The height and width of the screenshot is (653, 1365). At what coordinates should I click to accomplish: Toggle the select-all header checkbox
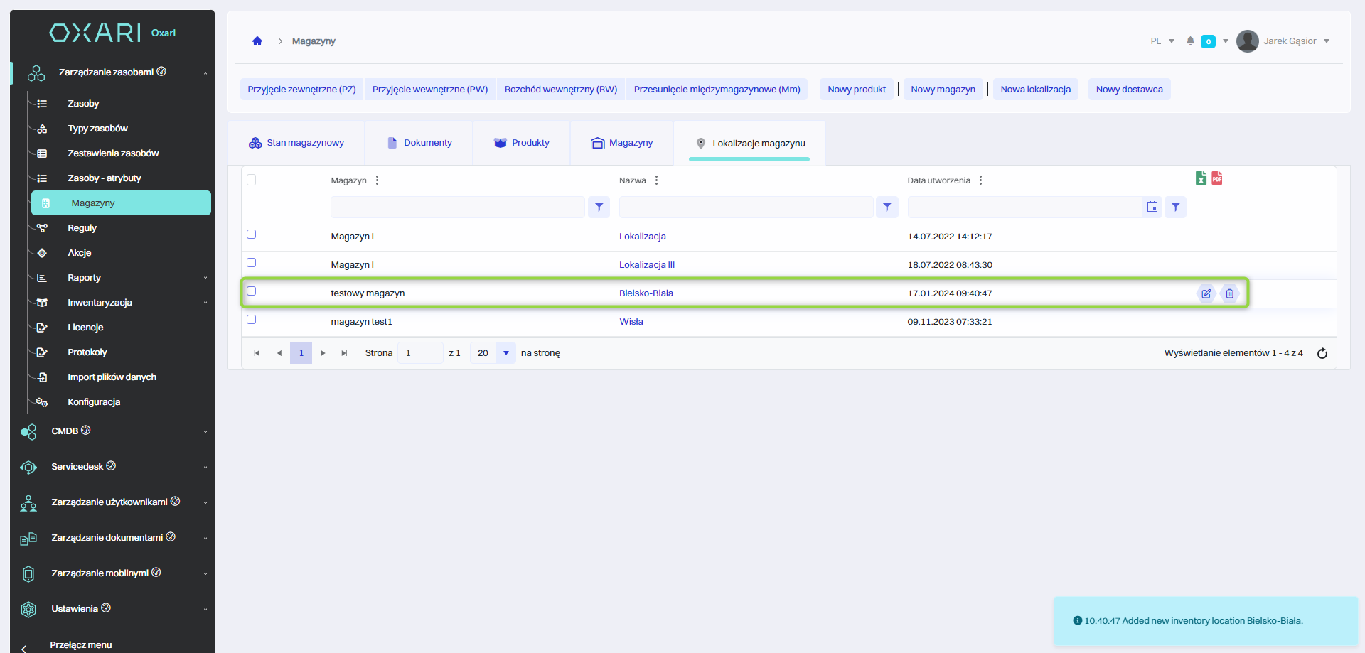click(x=251, y=180)
